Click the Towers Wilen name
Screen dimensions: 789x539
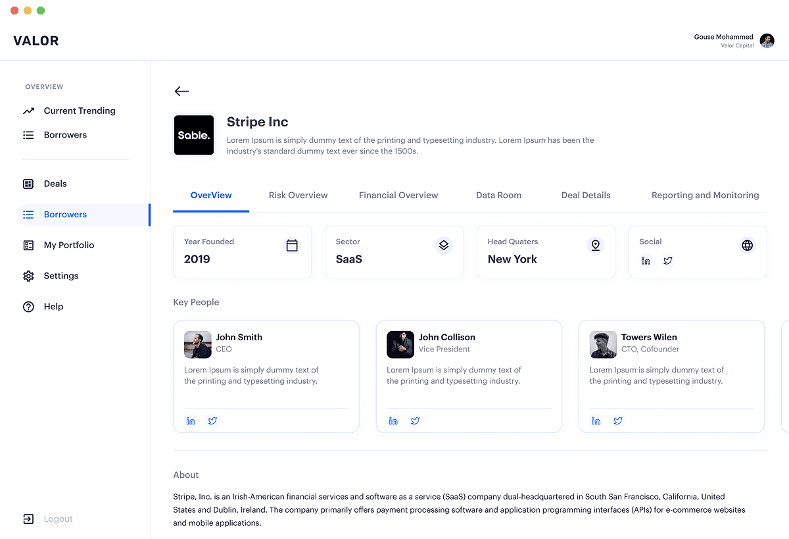(649, 337)
